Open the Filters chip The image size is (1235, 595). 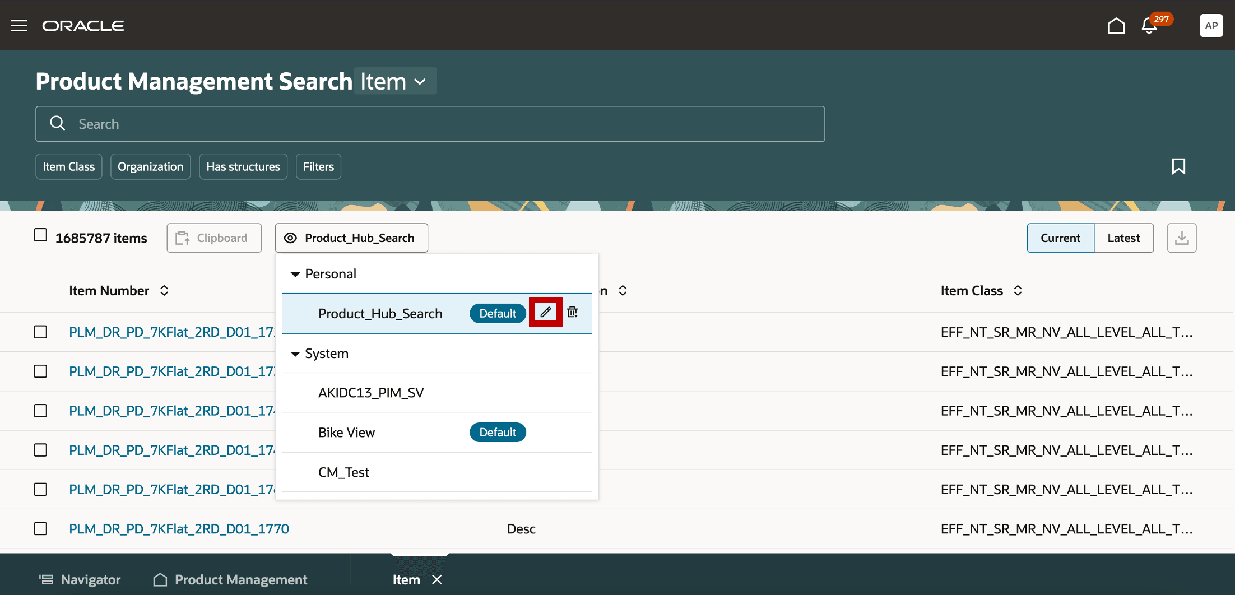[x=318, y=166]
